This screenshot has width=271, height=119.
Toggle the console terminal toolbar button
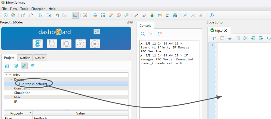(75, 15)
